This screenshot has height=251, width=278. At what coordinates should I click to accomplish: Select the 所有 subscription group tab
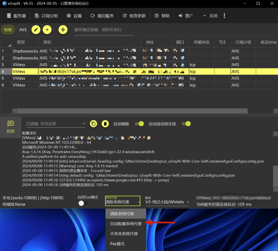coord(8,30)
